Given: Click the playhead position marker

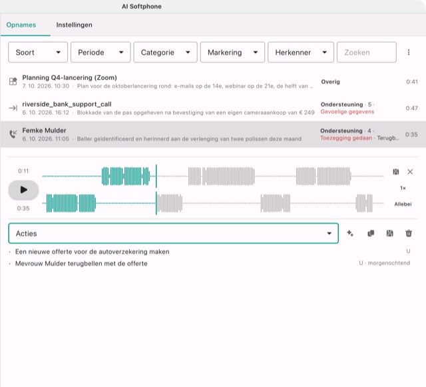Looking at the screenshot, I should pos(156,190).
